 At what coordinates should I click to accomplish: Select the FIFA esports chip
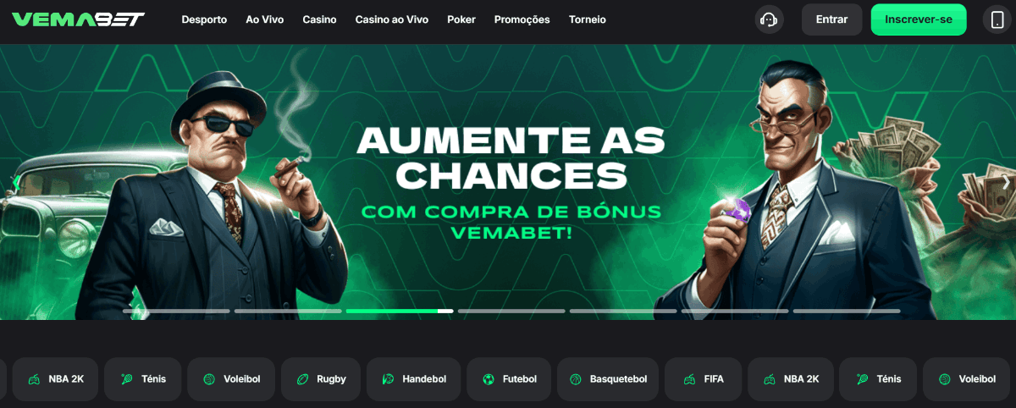[704, 379]
